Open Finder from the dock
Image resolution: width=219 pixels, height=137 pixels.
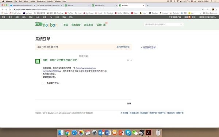coord(61,133)
